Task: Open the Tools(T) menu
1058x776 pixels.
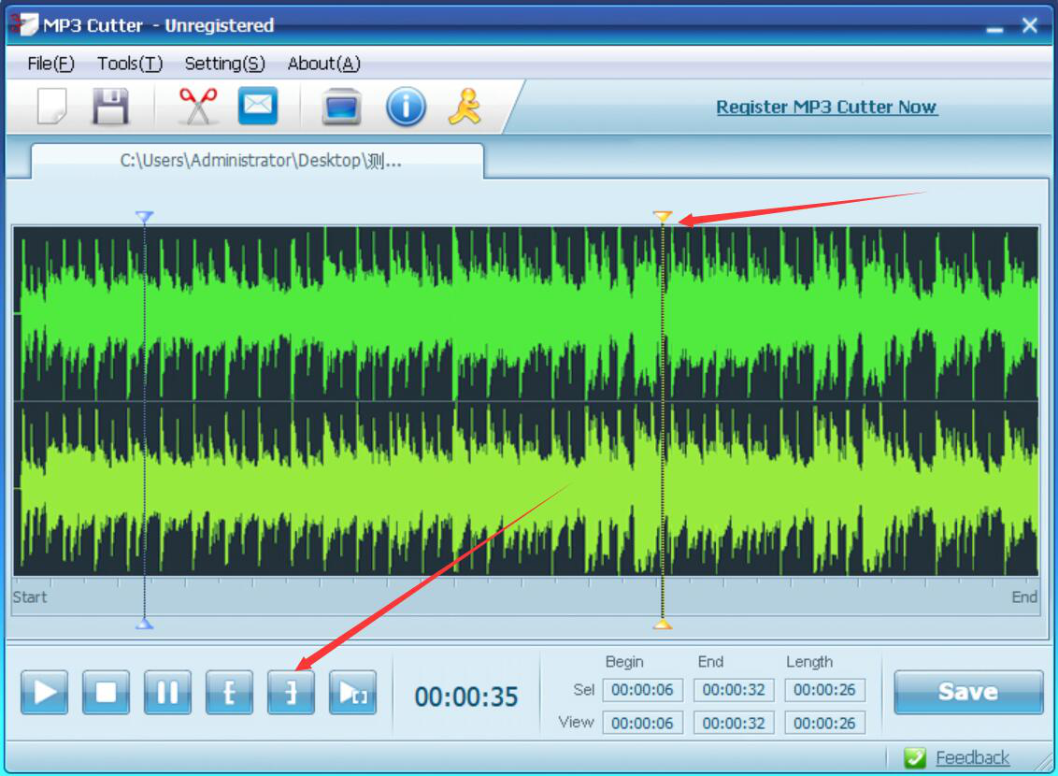Action: [x=130, y=64]
